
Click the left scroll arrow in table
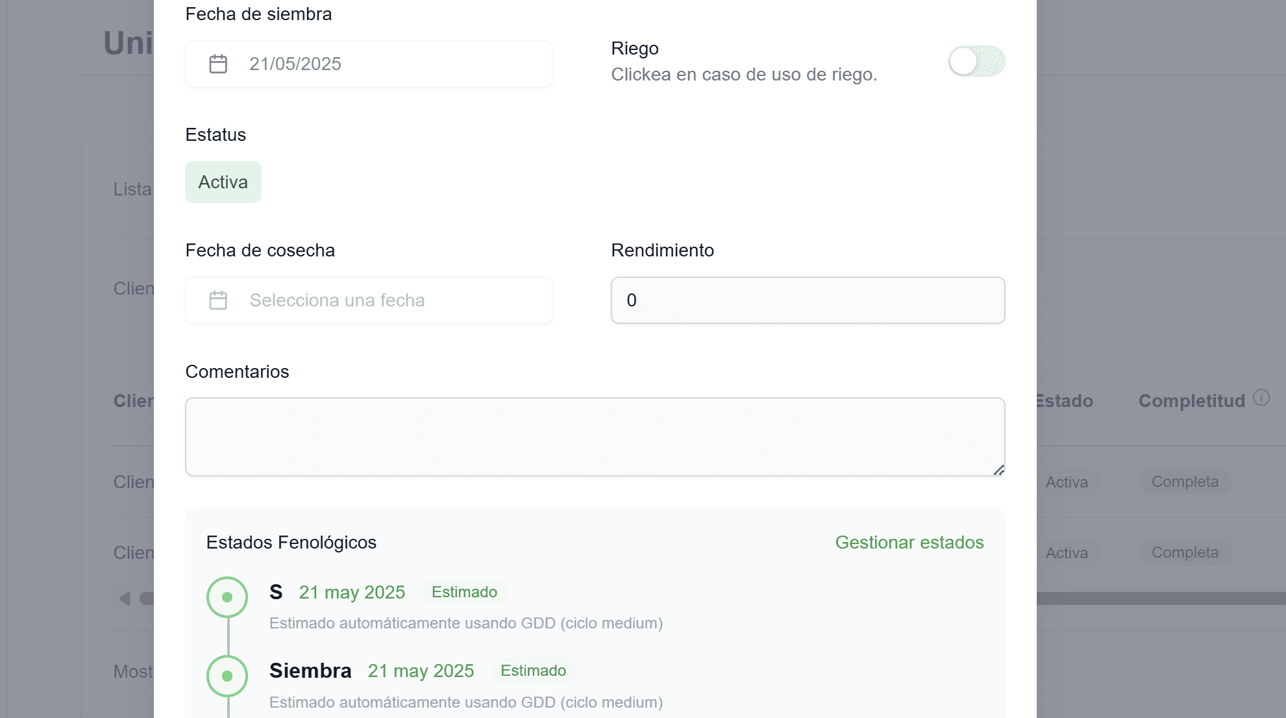pyautogui.click(x=125, y=599)
